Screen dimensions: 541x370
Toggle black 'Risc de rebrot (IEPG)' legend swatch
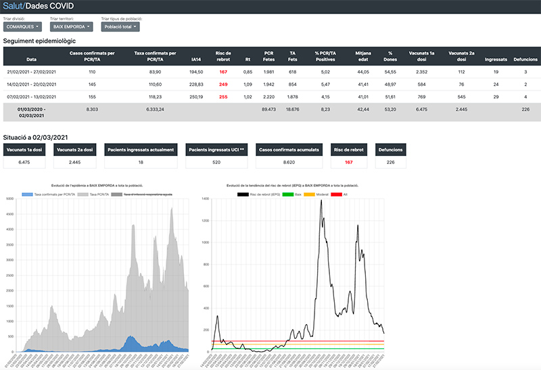[x=243, y=194]
